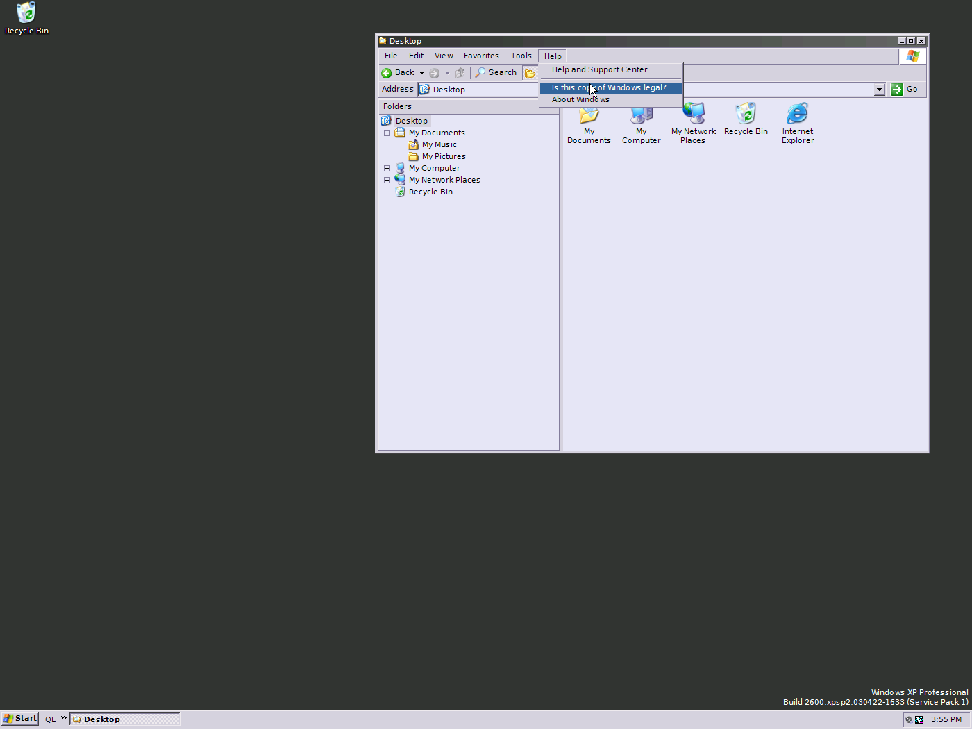
Task: Click the green Go arrow button
Action: coord(897,90)
